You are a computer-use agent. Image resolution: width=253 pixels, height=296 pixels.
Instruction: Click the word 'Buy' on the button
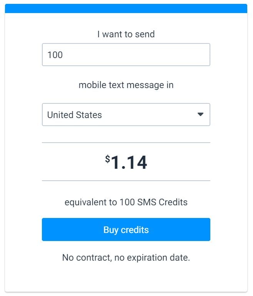pos(111,230)
